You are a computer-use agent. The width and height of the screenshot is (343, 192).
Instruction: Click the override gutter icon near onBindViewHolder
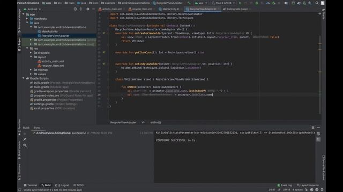104,64
